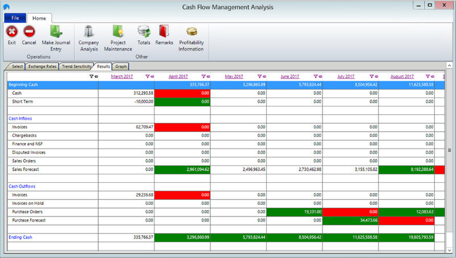Expand filter on the April 2017 column
The width and height of the screenshot is (456, 258).
[203, 76]
